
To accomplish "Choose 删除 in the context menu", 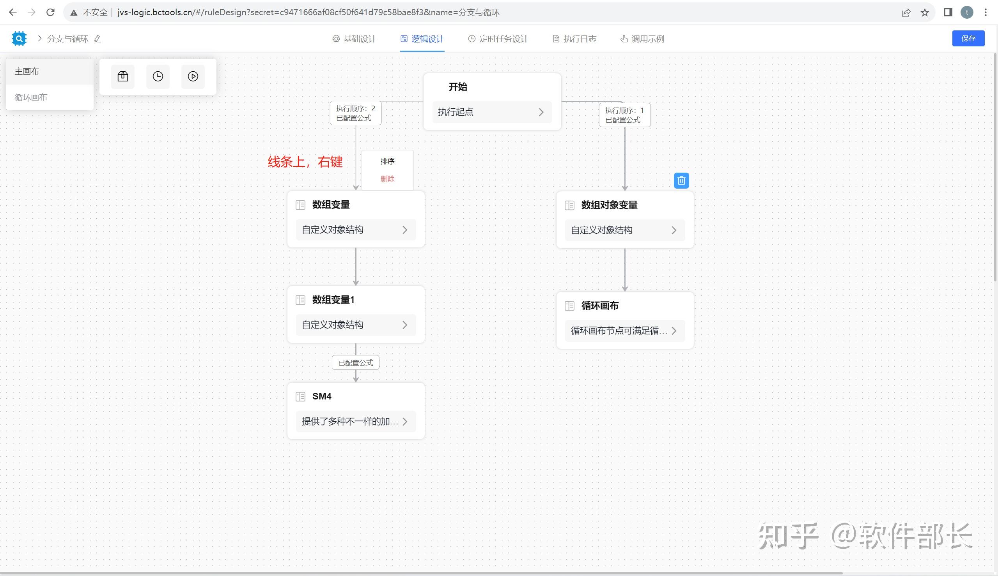I will click(387, 179).
